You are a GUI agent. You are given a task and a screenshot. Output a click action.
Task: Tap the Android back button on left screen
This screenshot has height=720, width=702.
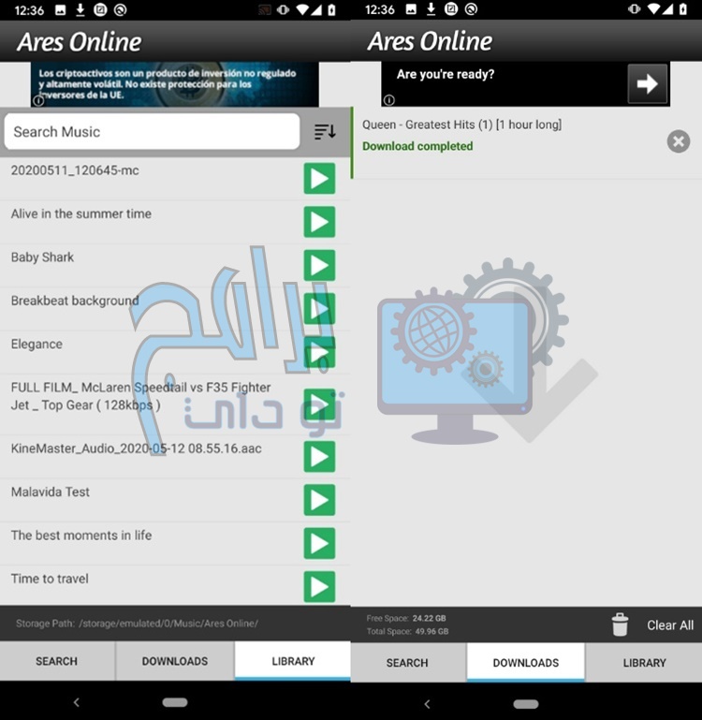point(76,702)
